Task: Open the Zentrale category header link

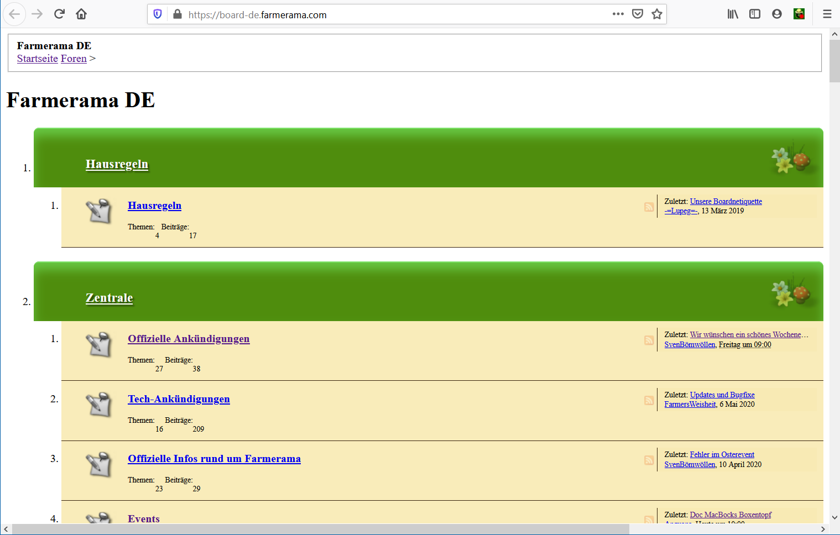Action: pos(109,298)
